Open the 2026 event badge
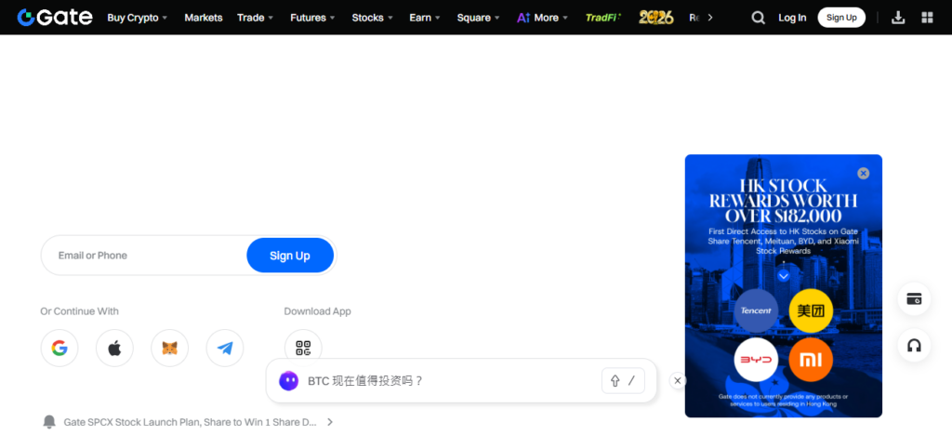The image size is (952, 435). [x=656, y=18]
